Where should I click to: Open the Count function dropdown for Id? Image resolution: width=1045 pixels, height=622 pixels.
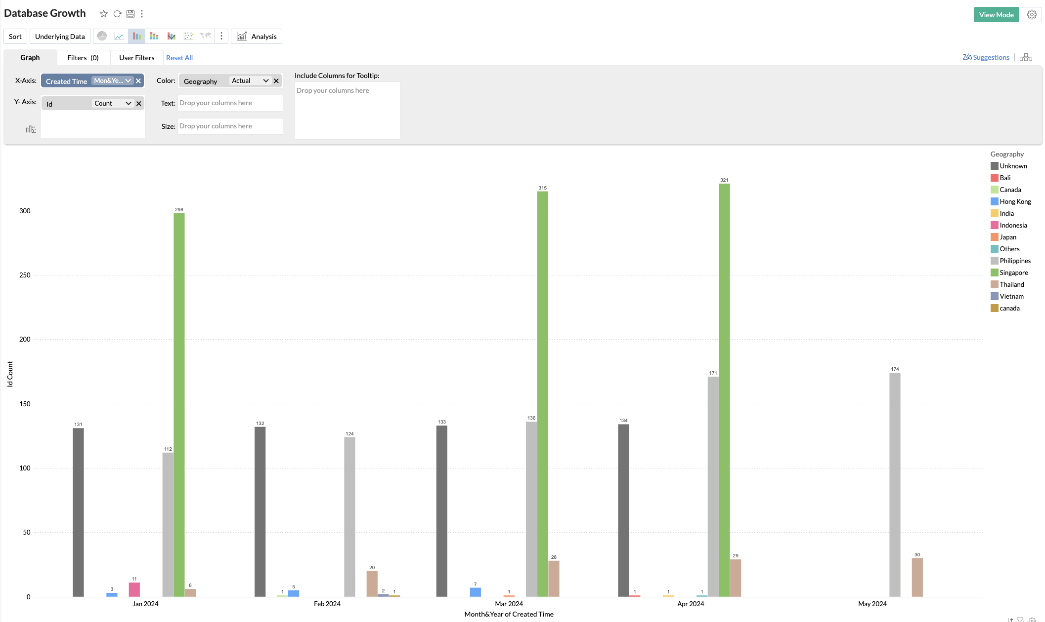[128, 103]
